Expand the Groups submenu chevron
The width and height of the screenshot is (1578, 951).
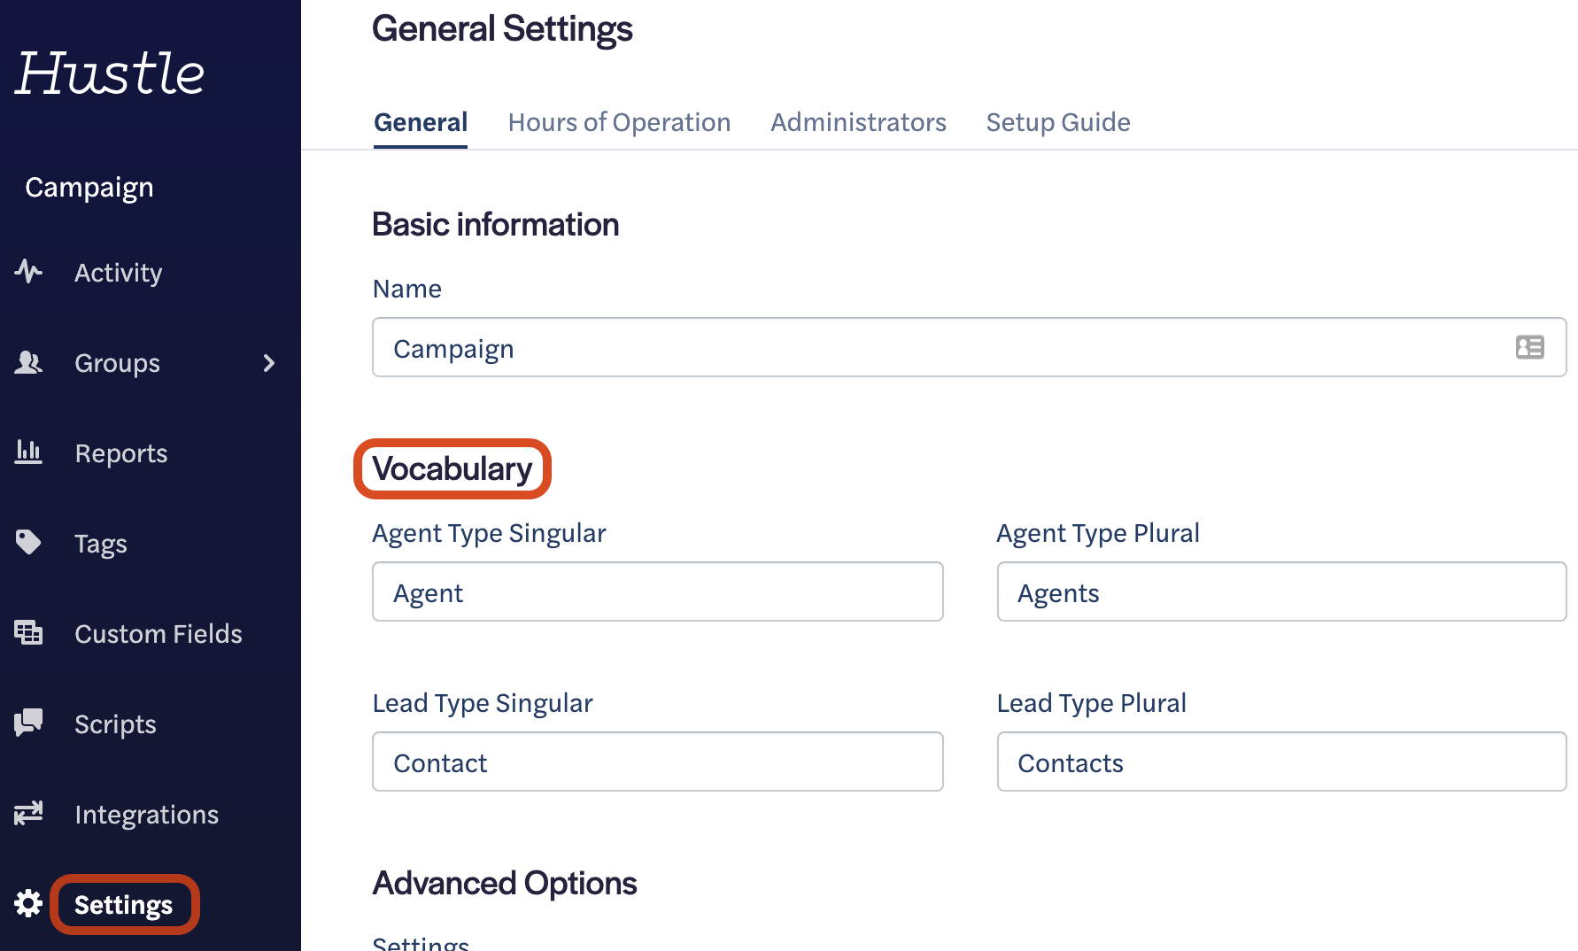coord(269,363)
